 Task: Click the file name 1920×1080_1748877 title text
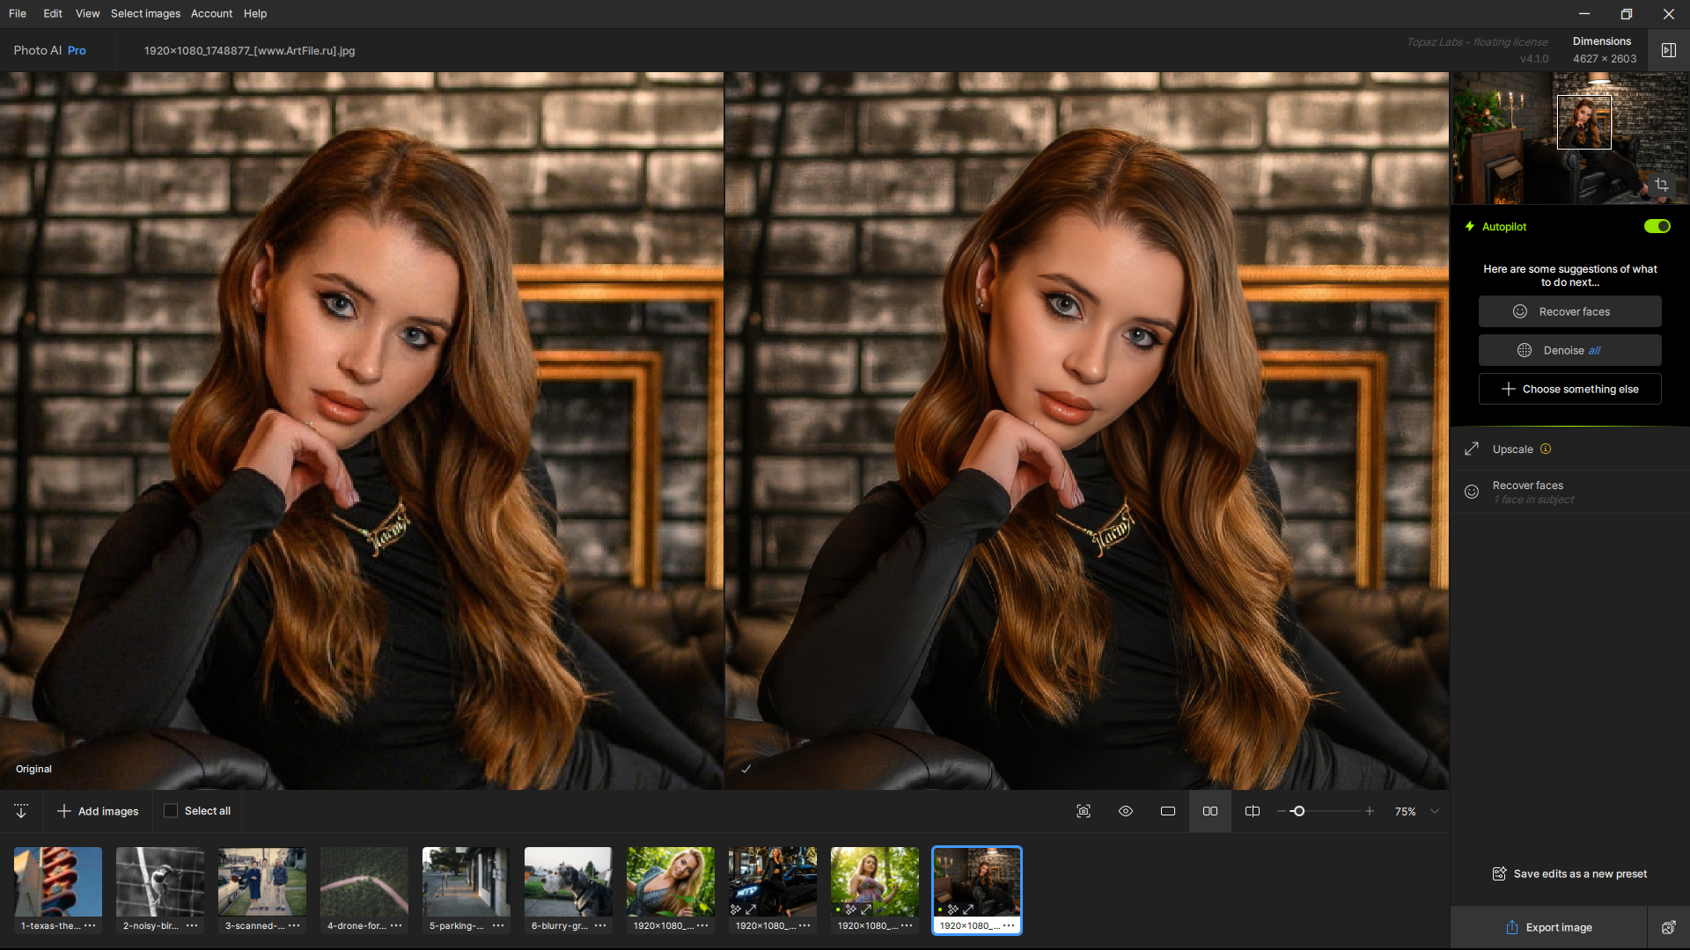[249, 50]
